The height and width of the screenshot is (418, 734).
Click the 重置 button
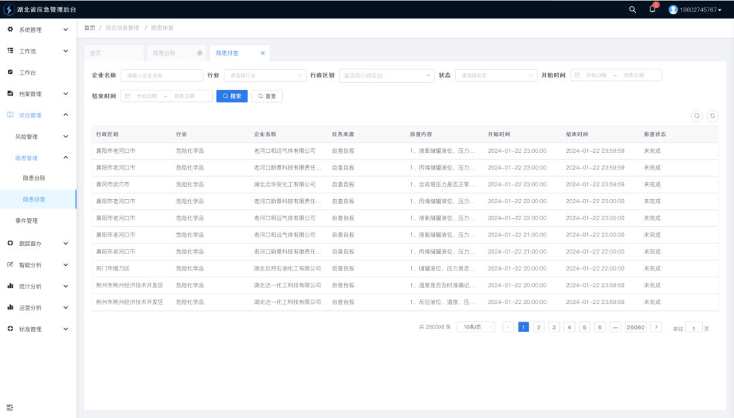[x=267, y=97]
